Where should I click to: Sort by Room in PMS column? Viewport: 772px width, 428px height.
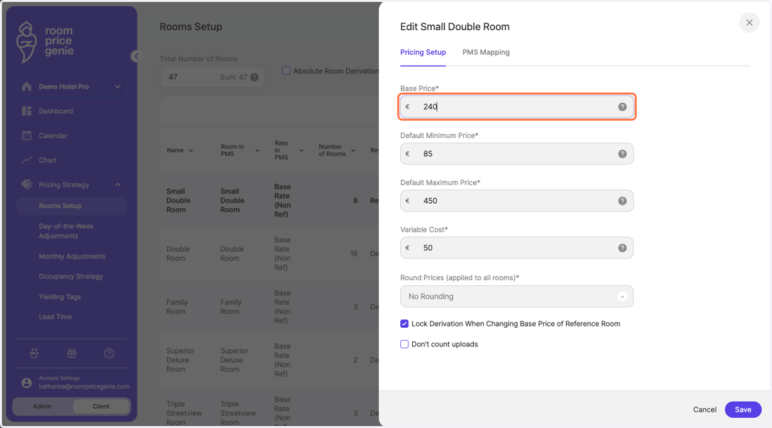coord(257,150)
